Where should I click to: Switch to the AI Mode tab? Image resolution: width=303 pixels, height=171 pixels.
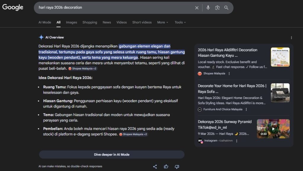[x=45, y=22]
